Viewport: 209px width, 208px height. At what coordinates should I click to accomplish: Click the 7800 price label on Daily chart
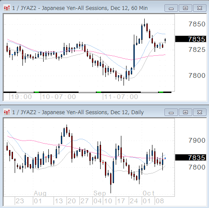tap(197, 167)
